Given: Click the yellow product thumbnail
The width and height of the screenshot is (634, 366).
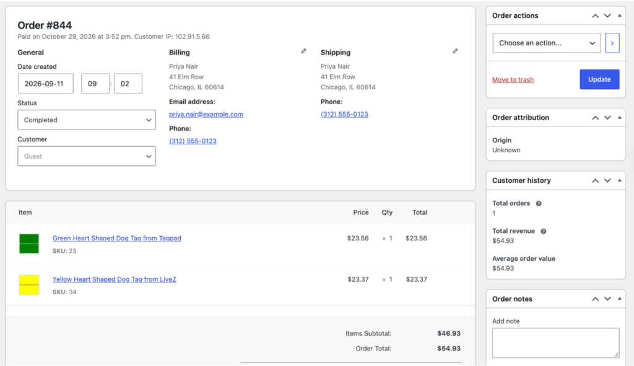Looking at the screenshot, I should 29,285.
